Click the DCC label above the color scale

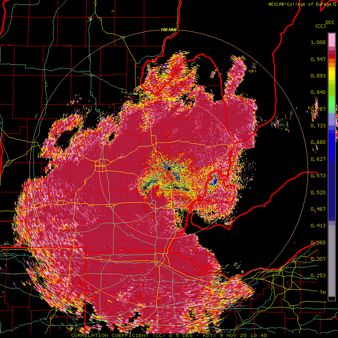click(x=330, y=23)
